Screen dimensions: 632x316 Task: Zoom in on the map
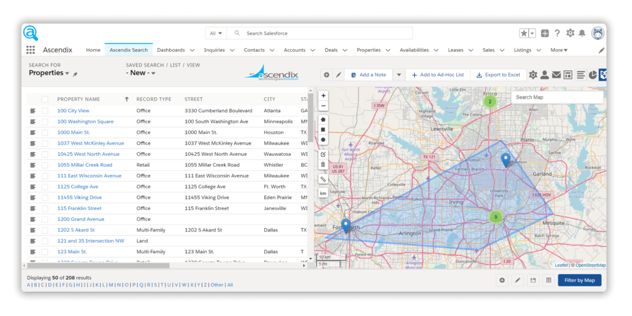pos(323,95)
